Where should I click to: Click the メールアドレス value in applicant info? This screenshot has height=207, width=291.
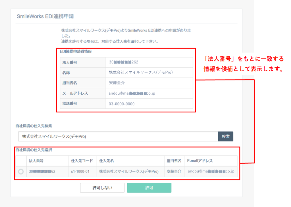132,93
